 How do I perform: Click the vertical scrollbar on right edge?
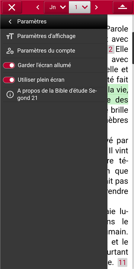[133, 48]
